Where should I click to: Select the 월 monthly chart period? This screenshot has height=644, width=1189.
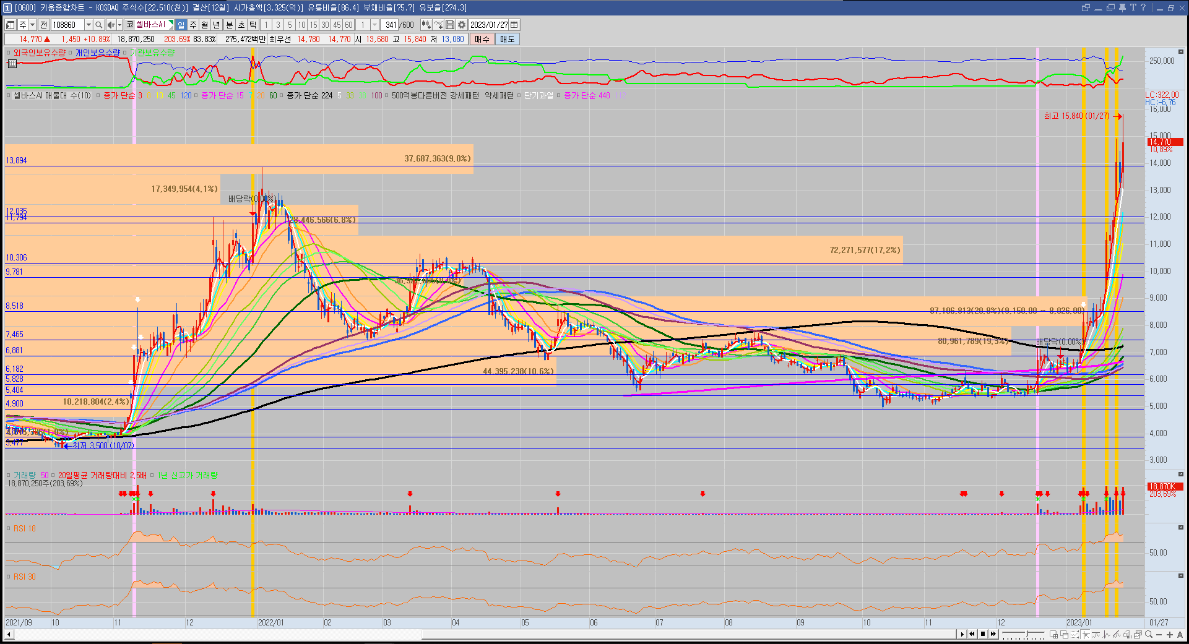coord(204,25)
